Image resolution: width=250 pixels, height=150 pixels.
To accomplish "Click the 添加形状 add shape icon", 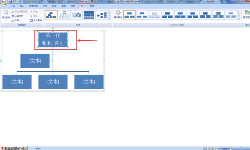I will coord(6,12).
